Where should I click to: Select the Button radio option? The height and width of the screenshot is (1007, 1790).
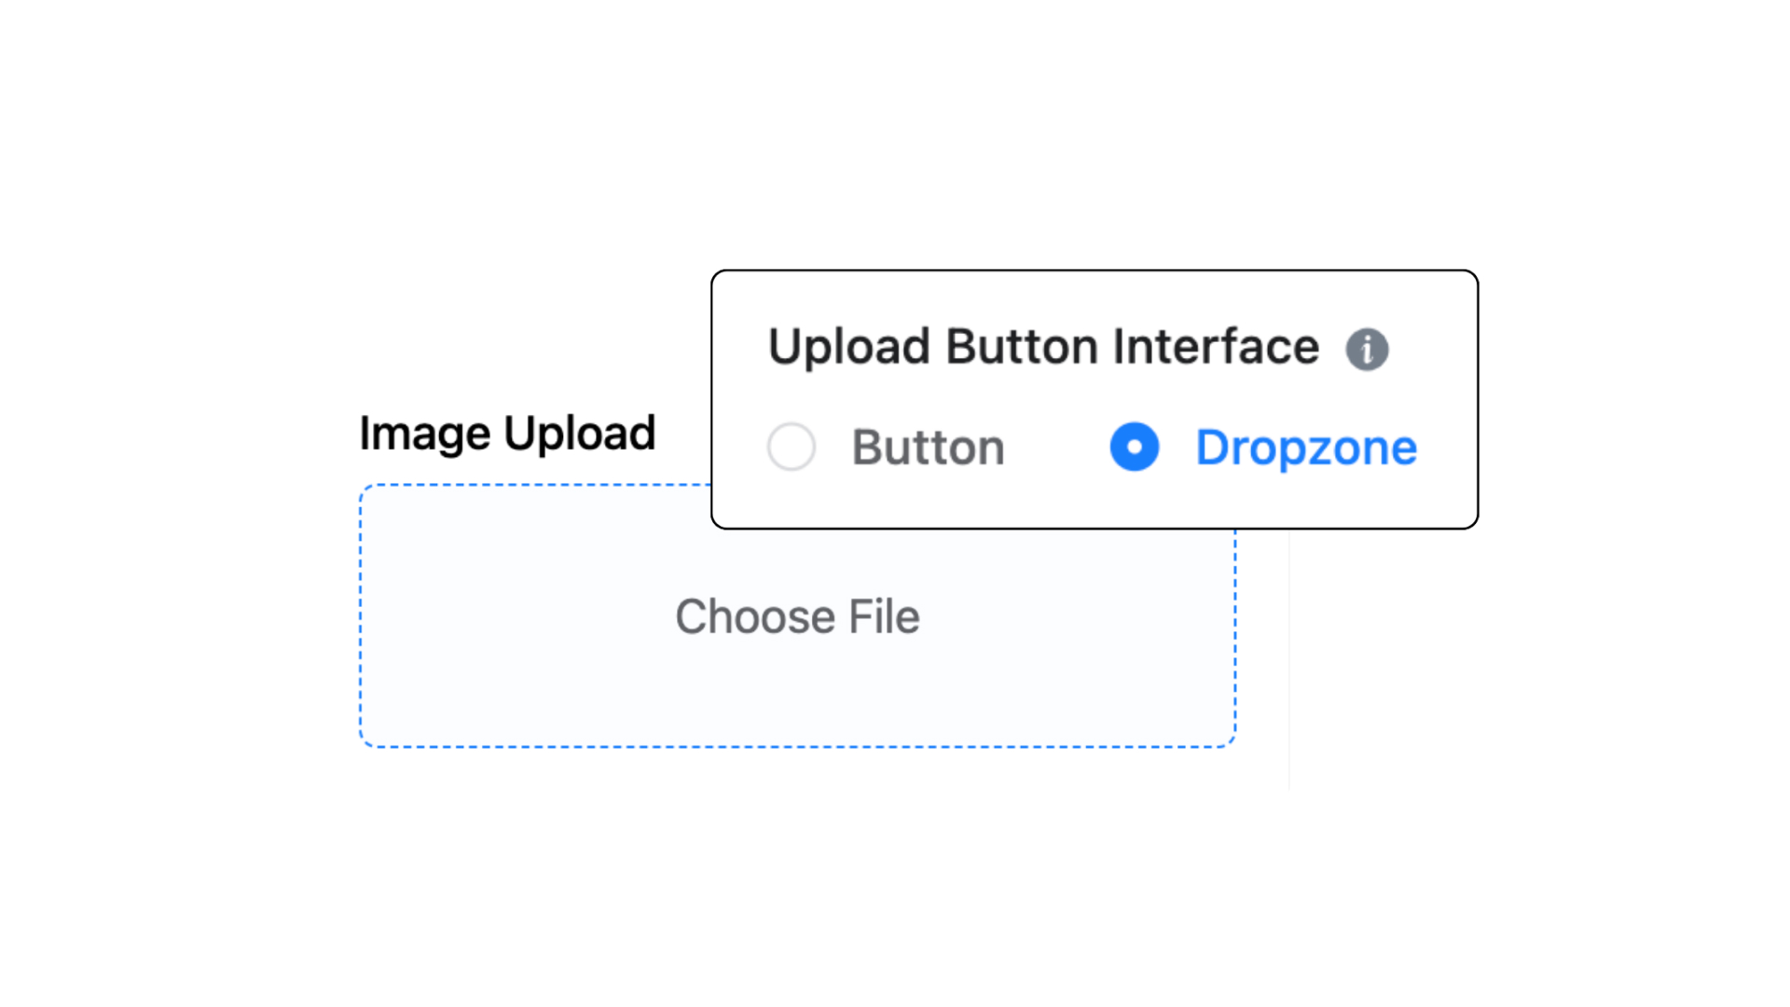(792, 447)
